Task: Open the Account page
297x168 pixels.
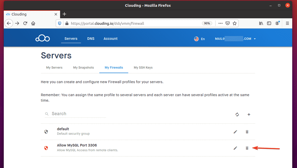Action: pos(110,39)
